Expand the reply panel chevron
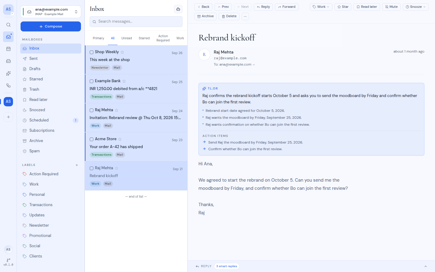The width and height of the screenshot is (435, 272). [x=426, y=266]
